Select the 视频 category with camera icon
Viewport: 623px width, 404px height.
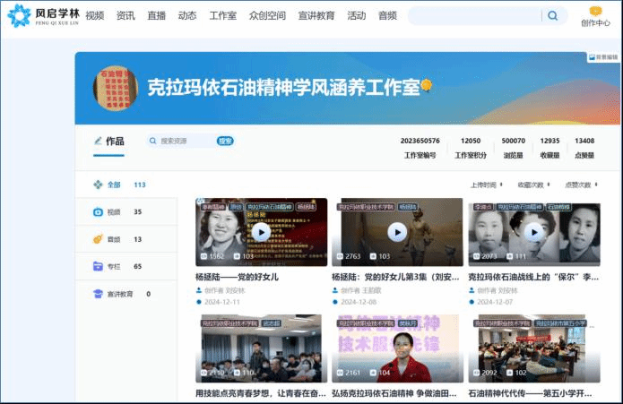pos(114,212)
